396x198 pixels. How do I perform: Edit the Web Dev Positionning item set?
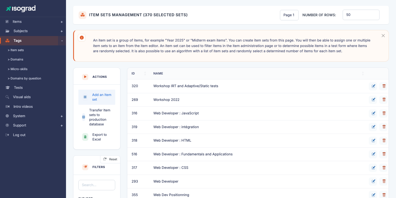pos(373,195)
